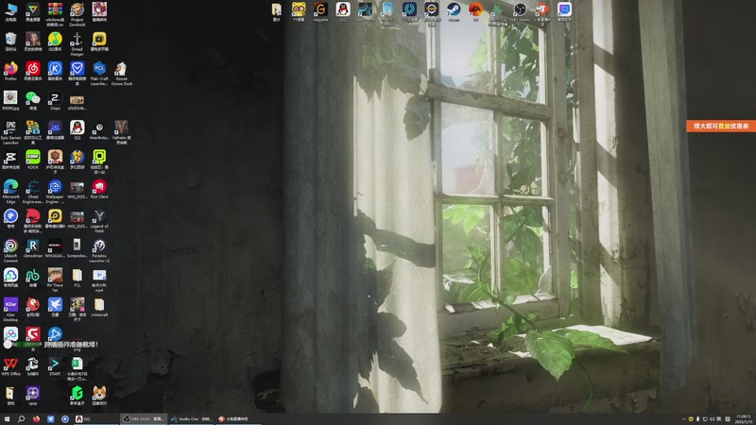Select the YY yellow raccoon icon
Image resolution: width=756 pixels, height=425 pixels.
click(299, 11)
